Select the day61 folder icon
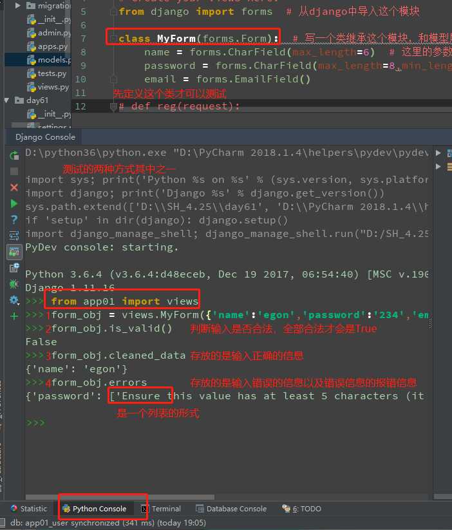The width and height of the screenshot is (452, 530). tap(19, 100)
